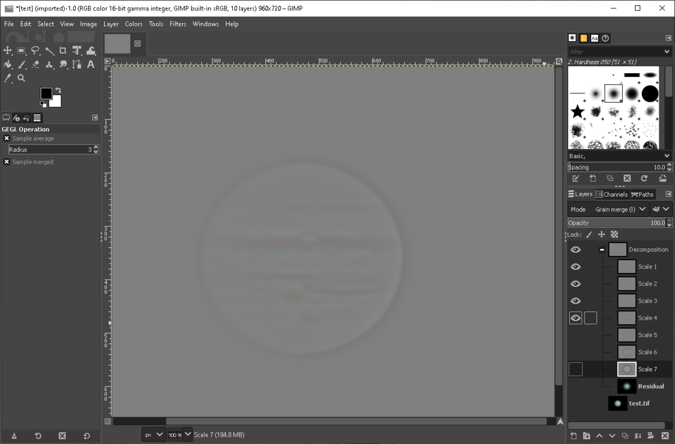Click the foreground color swatch

46,93
